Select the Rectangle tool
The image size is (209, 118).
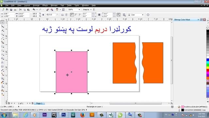2,47
